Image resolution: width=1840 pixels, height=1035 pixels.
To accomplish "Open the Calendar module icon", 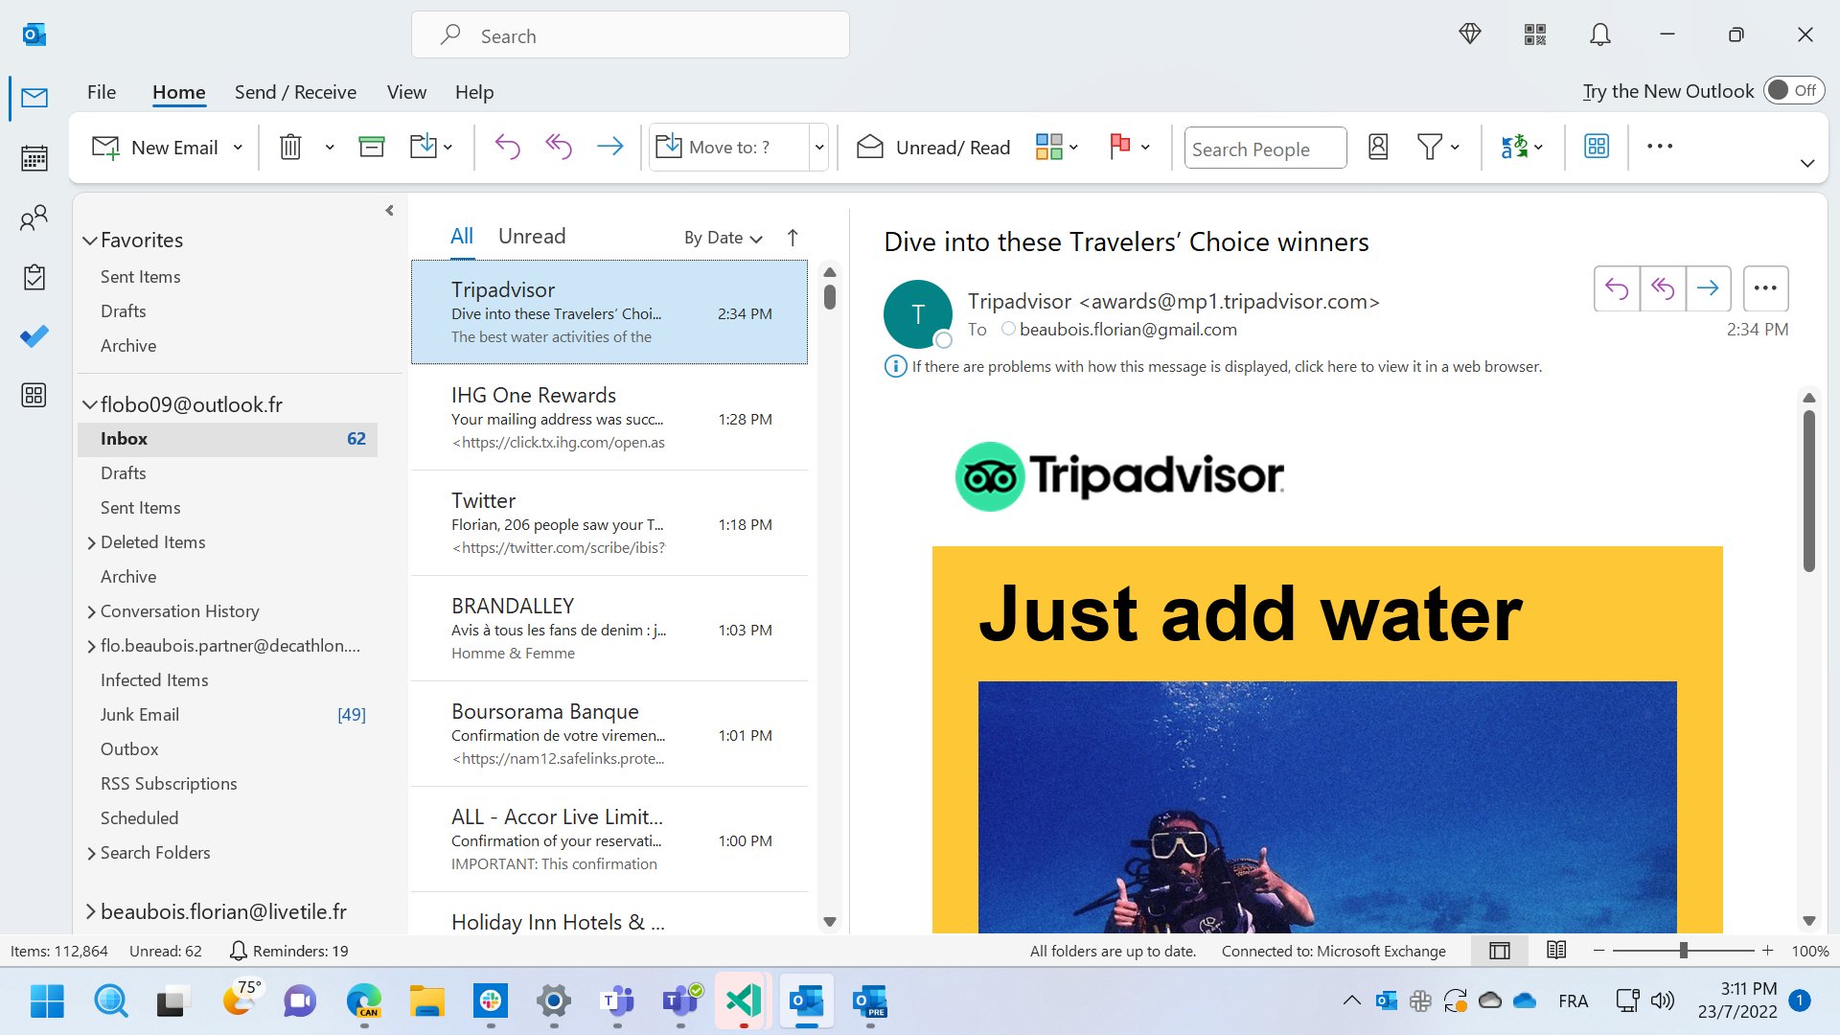I will coord(34,158).
